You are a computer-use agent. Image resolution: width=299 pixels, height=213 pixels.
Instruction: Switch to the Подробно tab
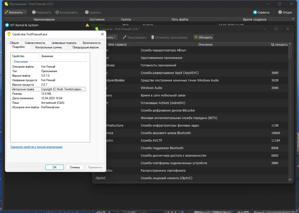point(19,47)
